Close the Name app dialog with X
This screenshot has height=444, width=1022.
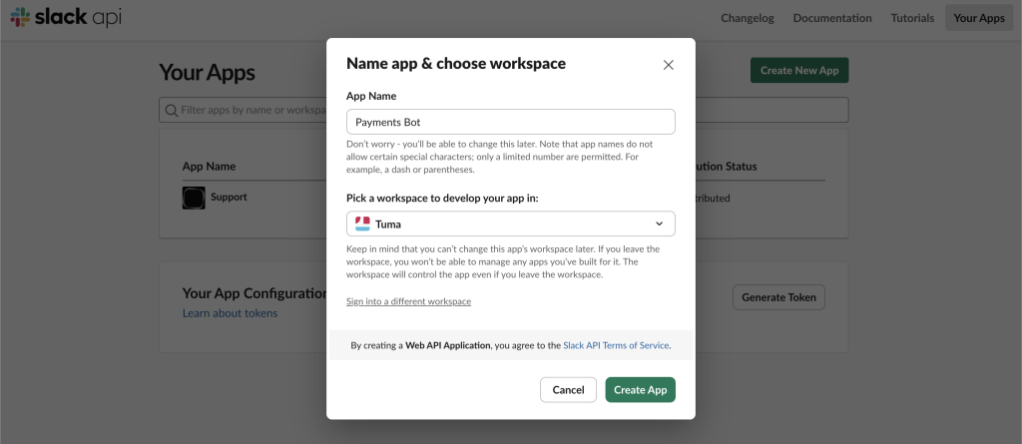(x=668, y=65)
